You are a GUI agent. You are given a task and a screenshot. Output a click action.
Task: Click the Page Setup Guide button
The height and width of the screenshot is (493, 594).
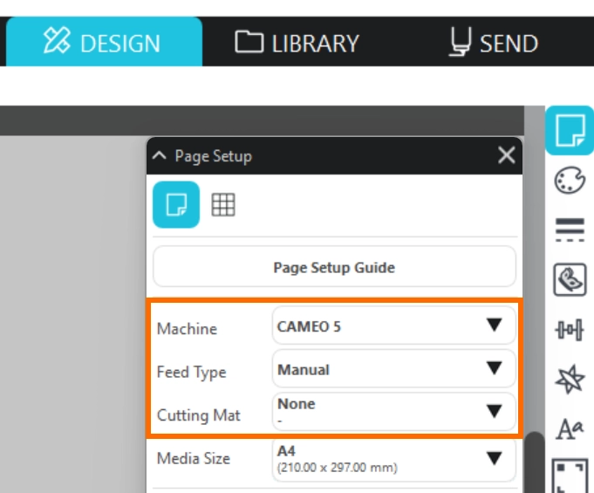[334, 268]
